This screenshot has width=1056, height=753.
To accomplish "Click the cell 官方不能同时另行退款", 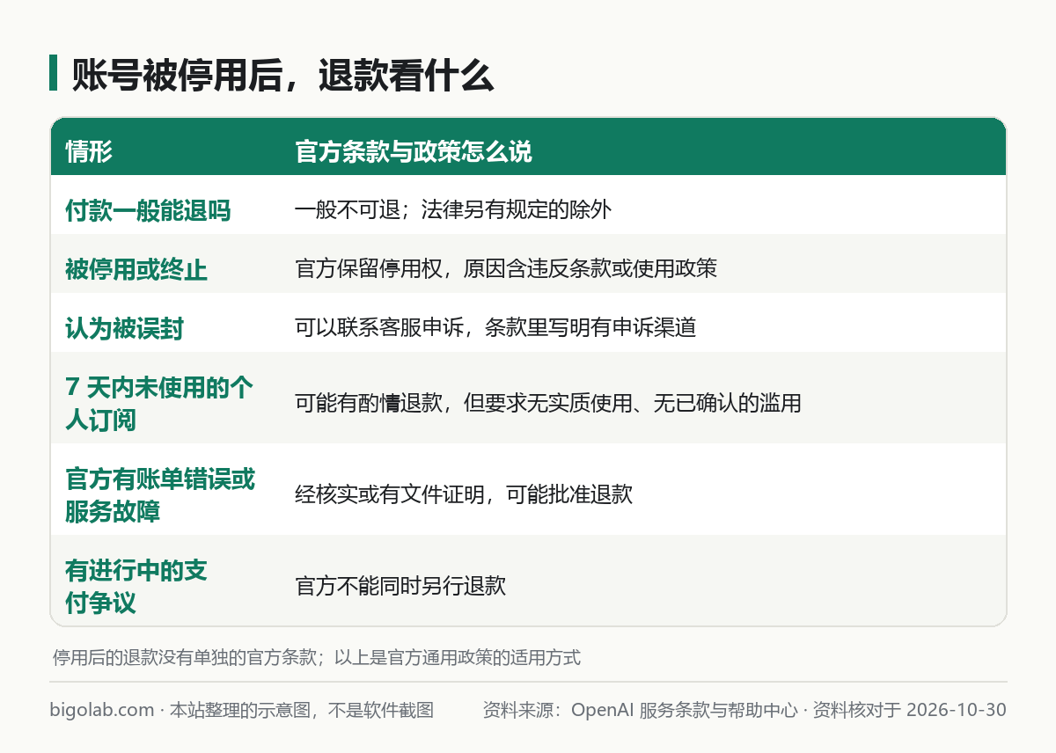I will pos(400,587).
